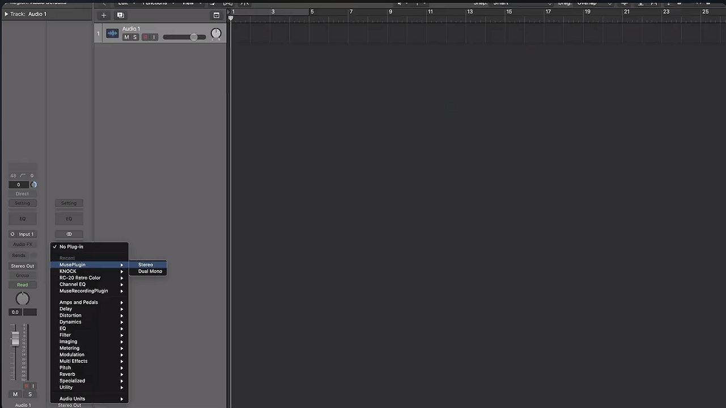Choose MusePlugin from the recent plug-ins

(90, 265)
